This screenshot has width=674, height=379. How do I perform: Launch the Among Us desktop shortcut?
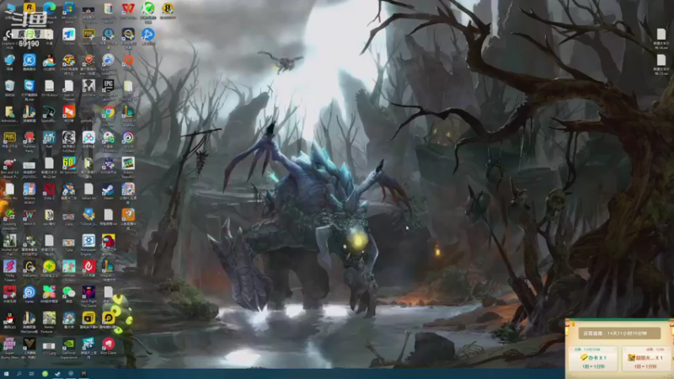coord(108,241)
